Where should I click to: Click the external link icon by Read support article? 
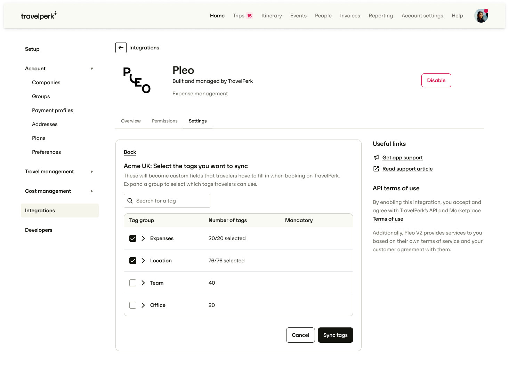click(376, 169)
